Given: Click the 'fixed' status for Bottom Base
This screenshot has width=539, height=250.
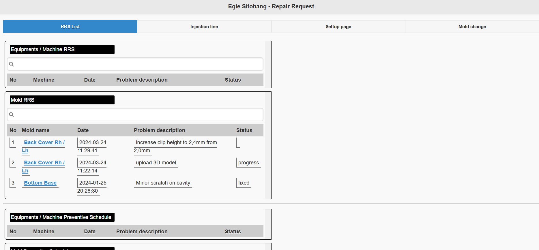Looking at the screenshot, I should 244,183.
